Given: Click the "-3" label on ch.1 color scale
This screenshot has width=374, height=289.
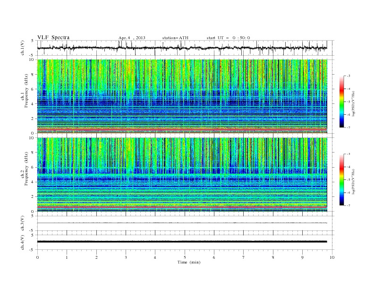Looking at the screenshot, I should (348, 76).
